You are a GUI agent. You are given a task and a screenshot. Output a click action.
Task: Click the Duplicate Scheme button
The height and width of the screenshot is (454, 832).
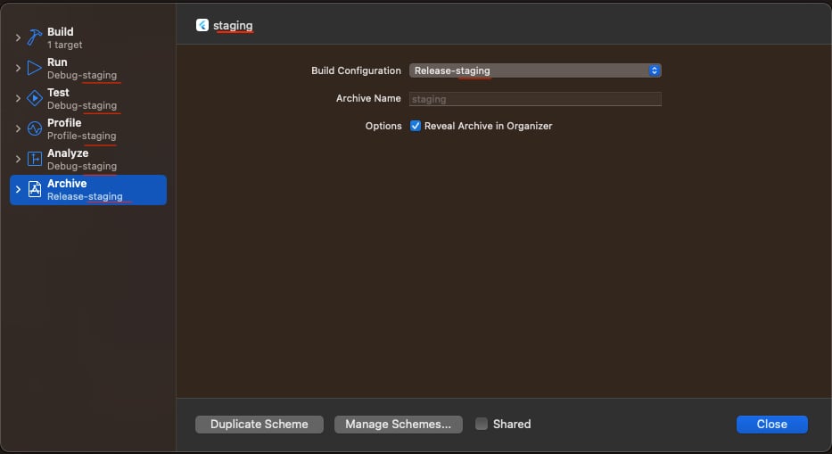point(259,425)
